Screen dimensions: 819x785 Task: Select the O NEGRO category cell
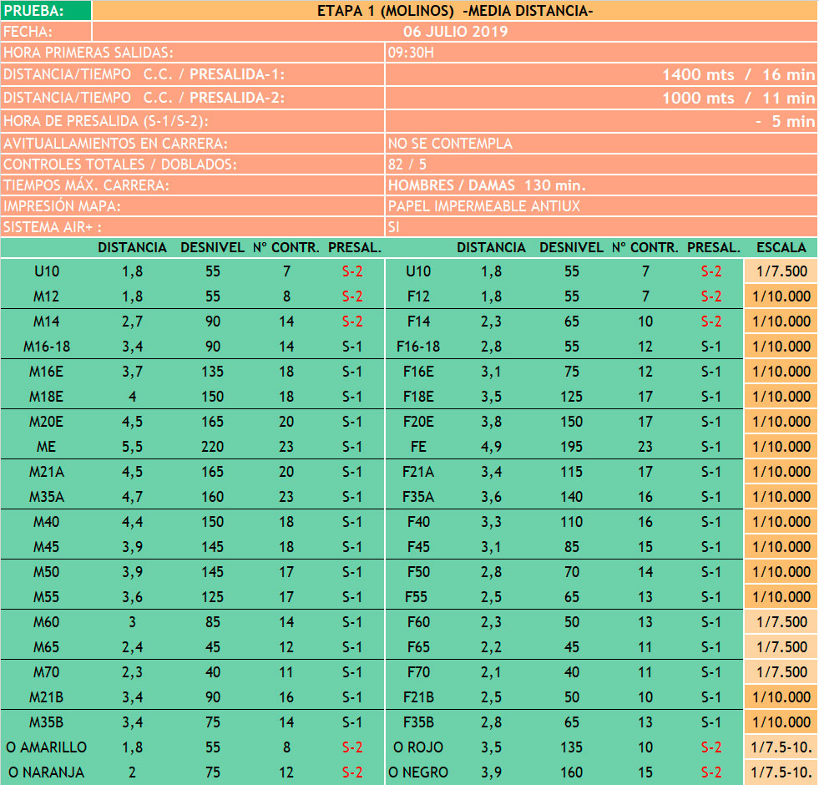pos(418,772)
